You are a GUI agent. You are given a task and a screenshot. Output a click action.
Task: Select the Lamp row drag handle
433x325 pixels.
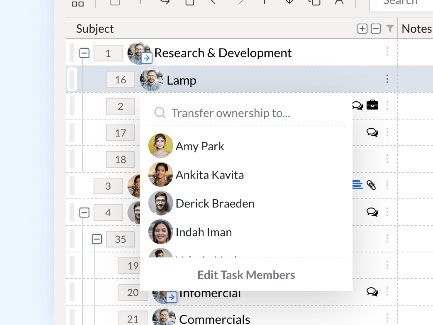(x=72, y=79)
